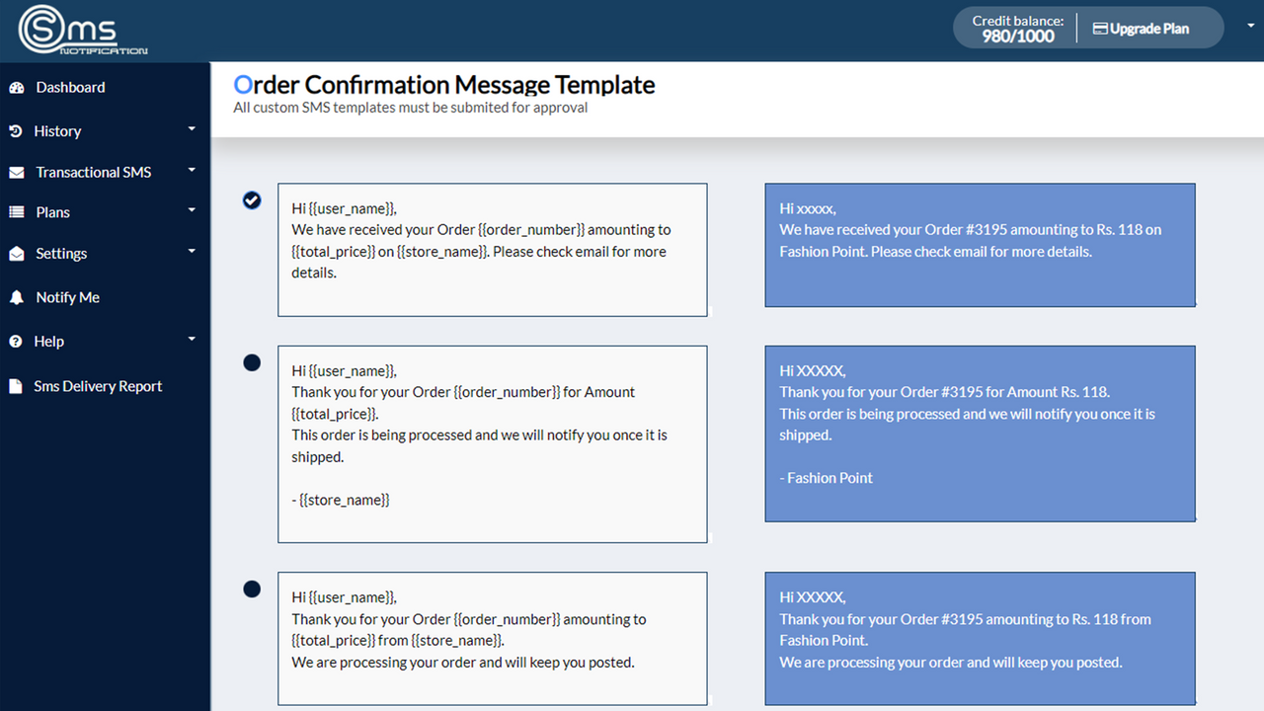Viewport: 1264px width, 711px height.
Task: Open Sms Delivery Report link
Action: 99,385
